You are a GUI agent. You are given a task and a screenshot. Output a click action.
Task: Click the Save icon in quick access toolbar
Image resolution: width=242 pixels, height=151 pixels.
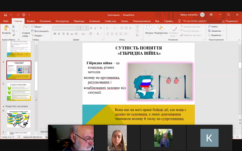pos(5,15)
